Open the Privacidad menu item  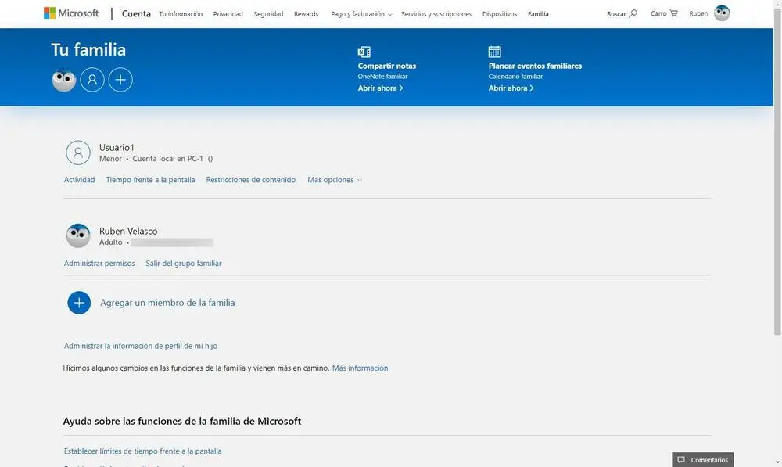click(228, 14)
